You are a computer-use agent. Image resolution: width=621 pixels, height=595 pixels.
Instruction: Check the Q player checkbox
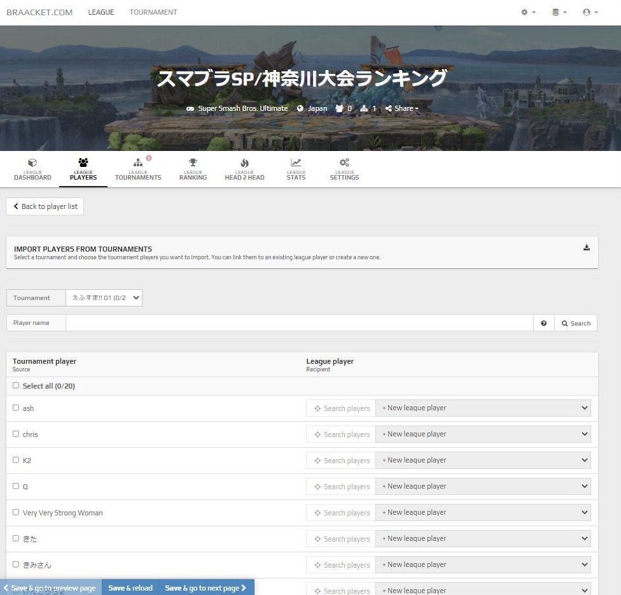click(16, 486)
